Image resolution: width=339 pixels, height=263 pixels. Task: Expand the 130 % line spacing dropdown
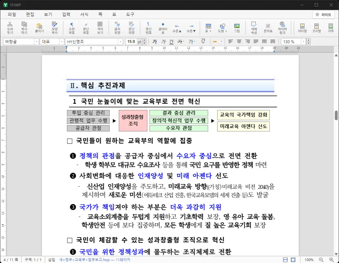(x=303, y=42)
